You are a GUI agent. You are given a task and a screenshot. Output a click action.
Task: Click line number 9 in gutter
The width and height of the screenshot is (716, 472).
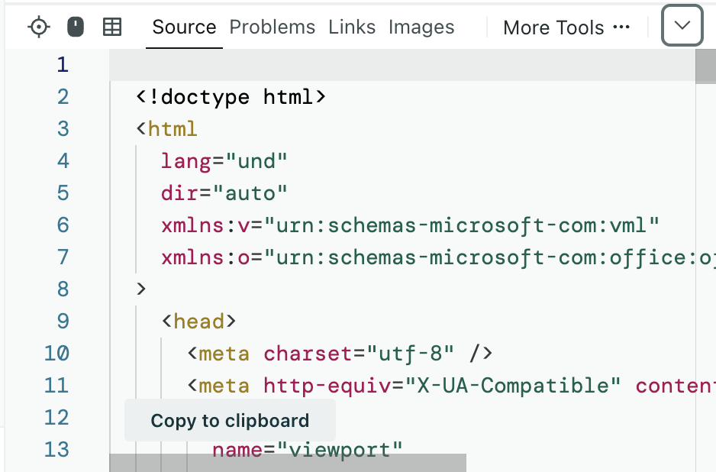tap(63, 321)
